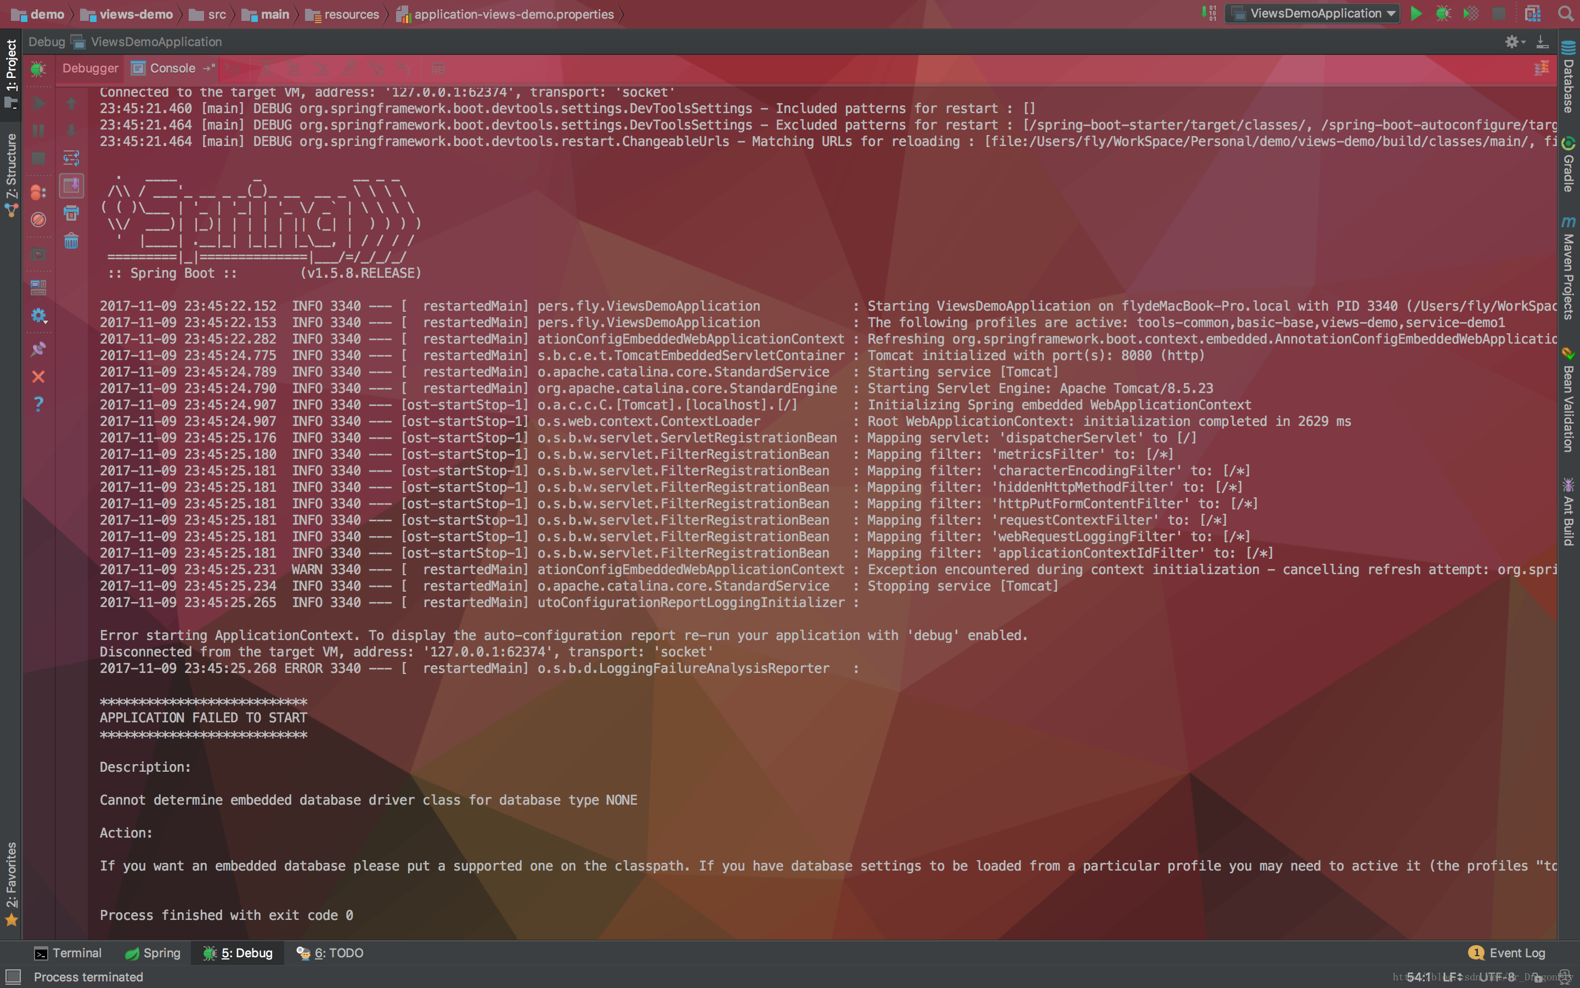Click the Pause Program icon
The height and width of the screenshot is (988, 1580).
38,131
